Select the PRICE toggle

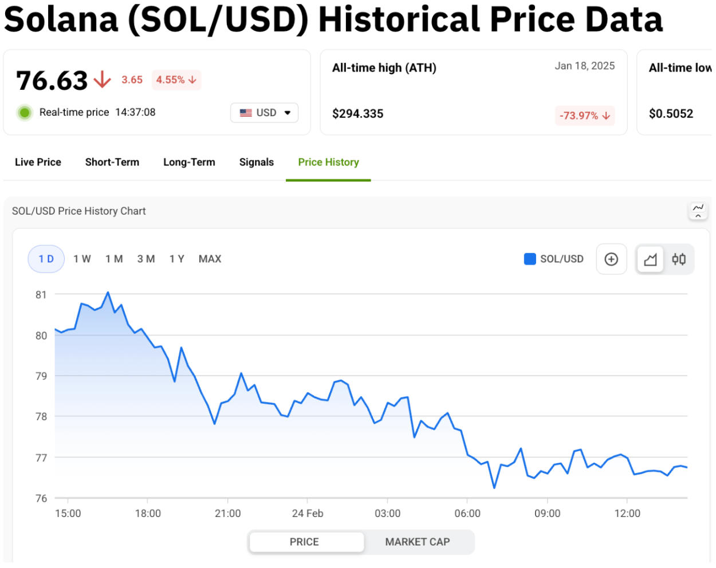click(304, 542)
